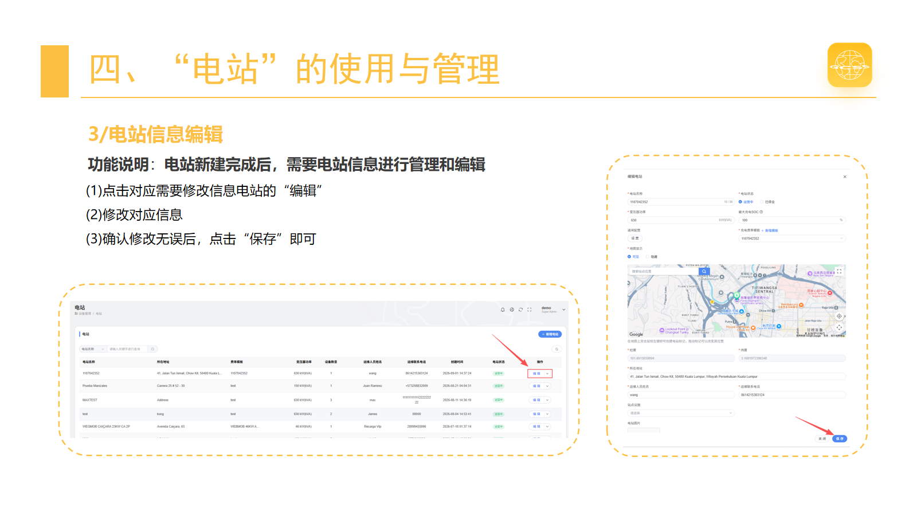The height and width of the screenshot is (516, 917).
Task: Open charging rate template dropdown 1107042352
Action: tap(792, 239)
